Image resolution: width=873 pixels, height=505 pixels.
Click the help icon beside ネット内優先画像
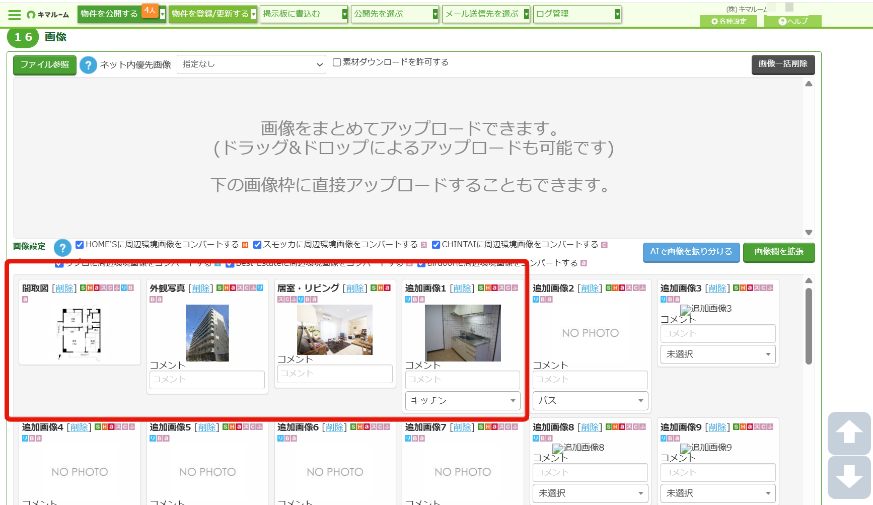pyautogui.click(x=88, y=65)
